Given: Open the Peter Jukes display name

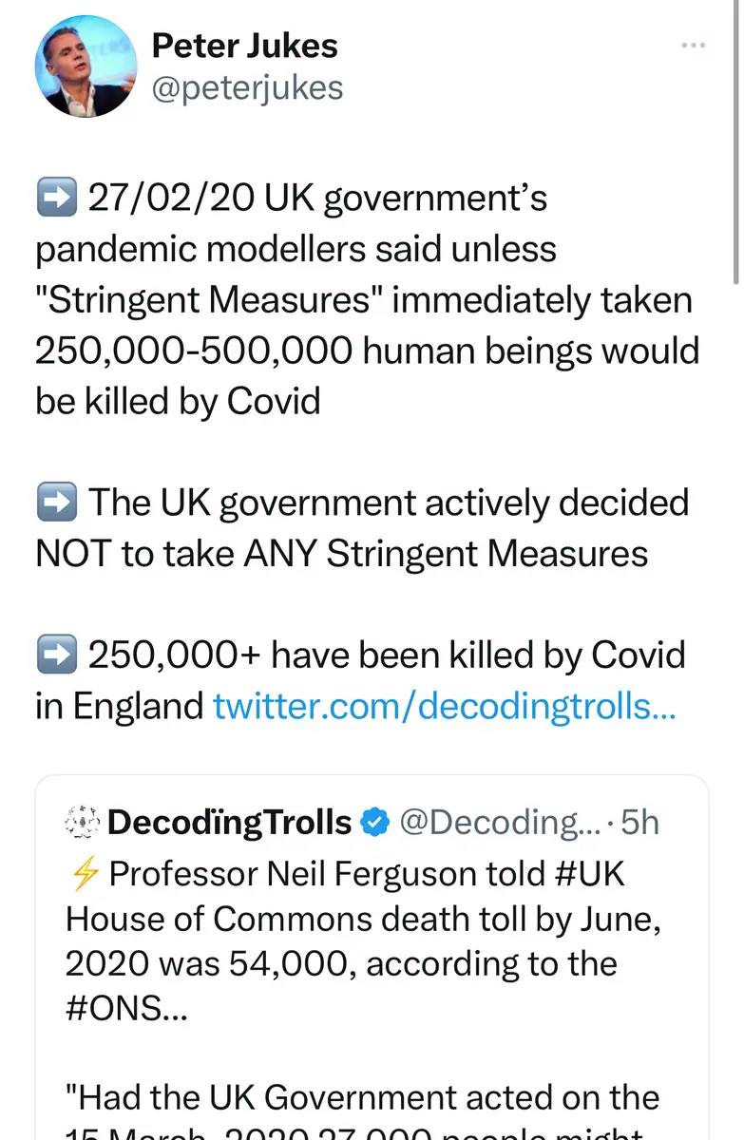Looking at the screenshot, I should 244,45.
